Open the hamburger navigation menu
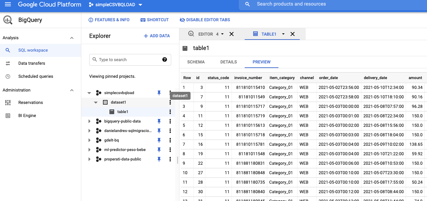Screen dimensions: 427x201 tap(8, 5)
